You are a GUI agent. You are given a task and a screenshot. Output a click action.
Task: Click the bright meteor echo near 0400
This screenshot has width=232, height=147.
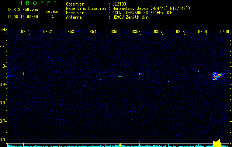(x=217, y=76)
